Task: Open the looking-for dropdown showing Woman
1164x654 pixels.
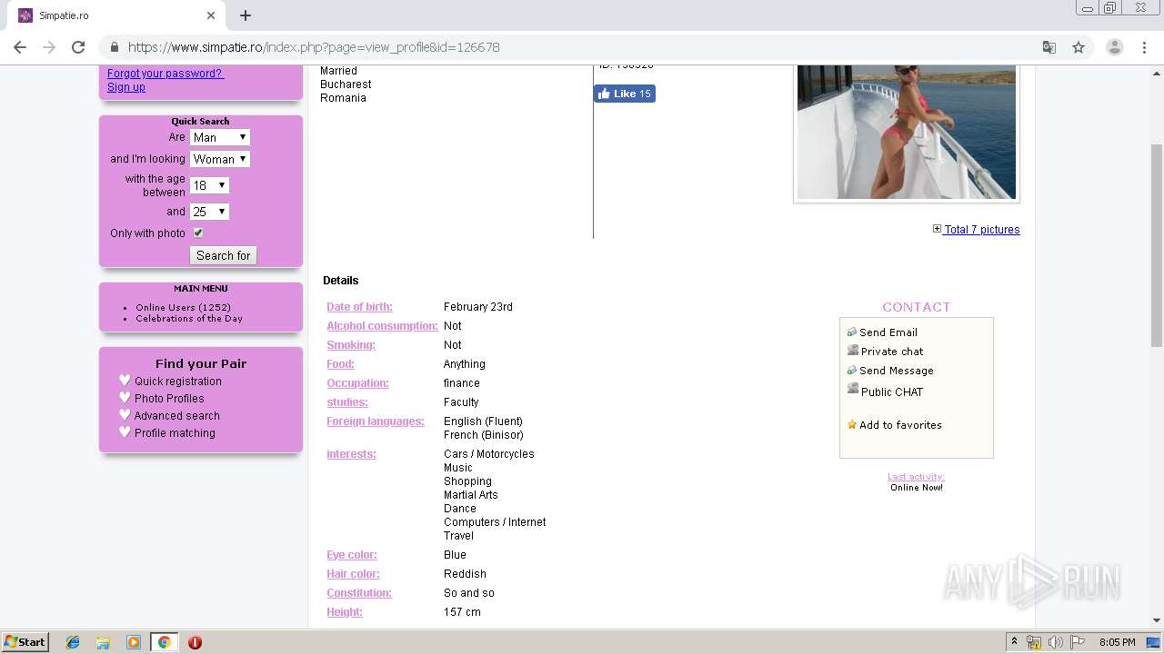Action: tap(219, 159)
